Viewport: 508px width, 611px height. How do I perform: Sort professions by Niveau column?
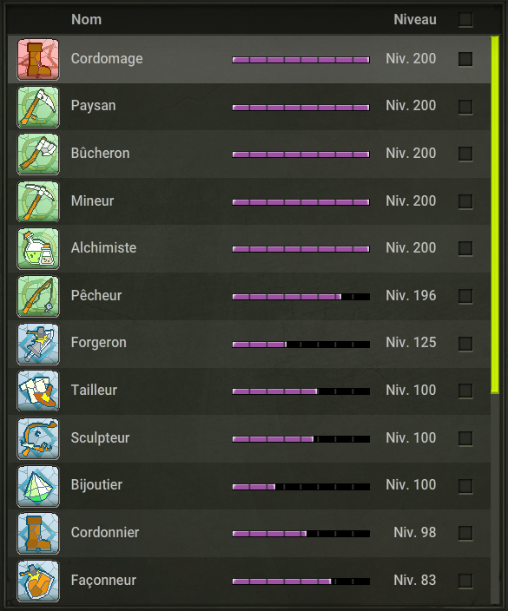point(415,19)
